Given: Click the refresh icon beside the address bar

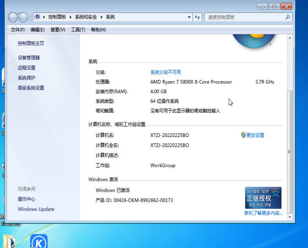Looking at the screenshot, I should (197, 17).
